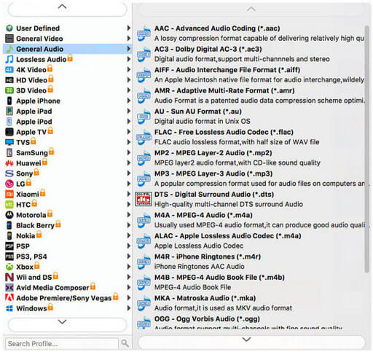Click the Apple iPhone device icon
Image resolution: width=373 pixels, height=352 pixels.
[x=9, y=101]
